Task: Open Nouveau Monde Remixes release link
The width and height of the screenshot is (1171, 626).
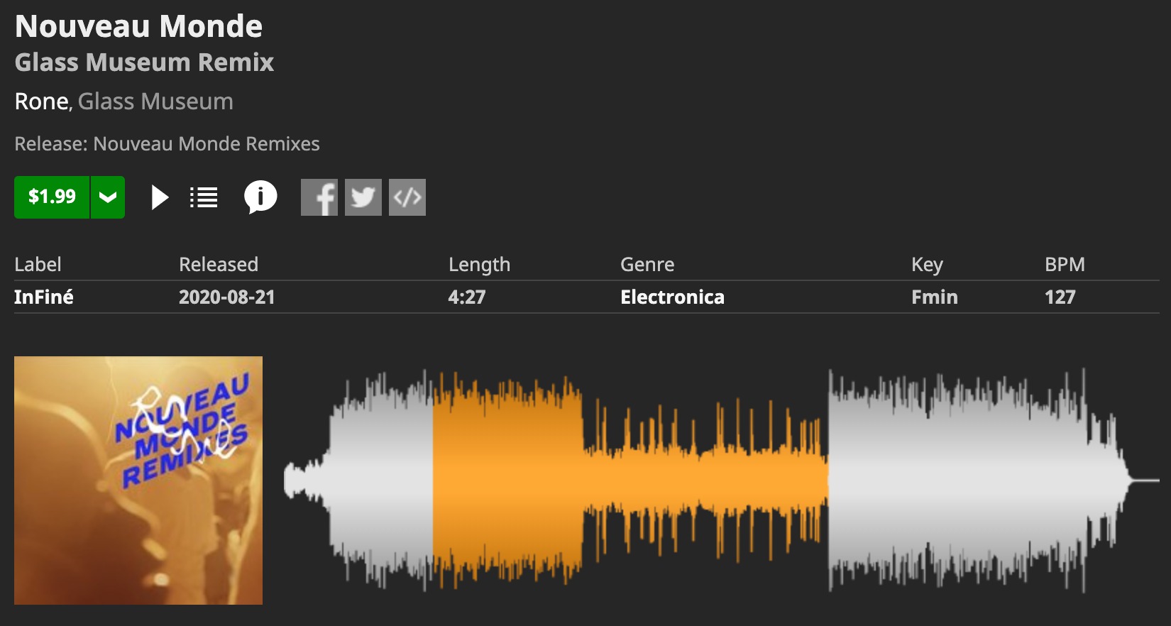Action: click(207, 144)
